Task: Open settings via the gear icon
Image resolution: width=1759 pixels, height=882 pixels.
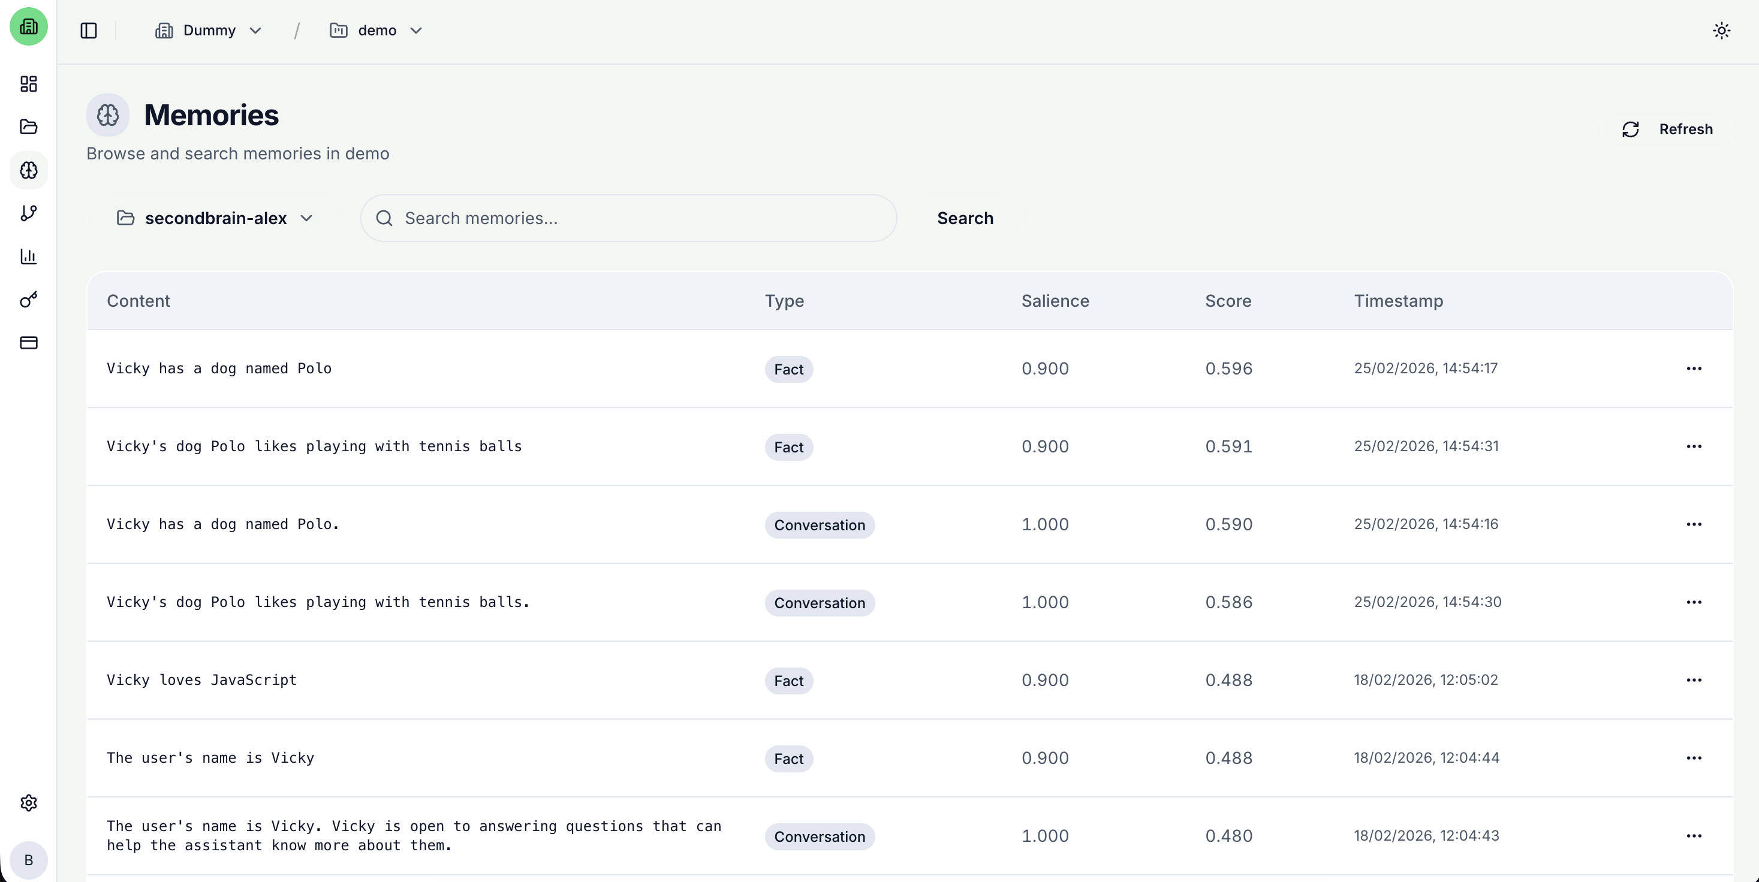Action: 29,803
